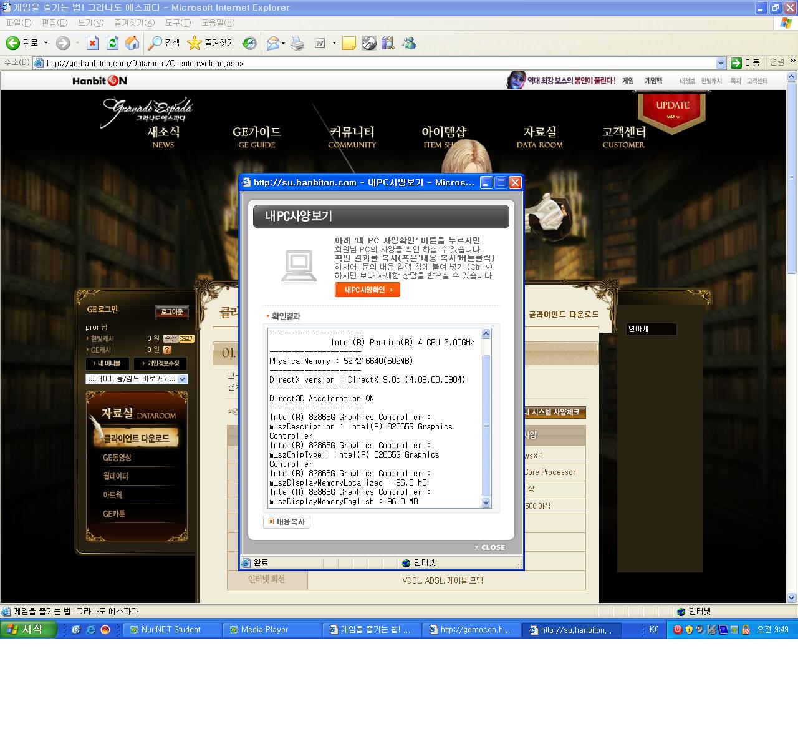Select 클라이언트 다운로드 in the sidebar
This screenshot has height=749, width=798.
137,438
